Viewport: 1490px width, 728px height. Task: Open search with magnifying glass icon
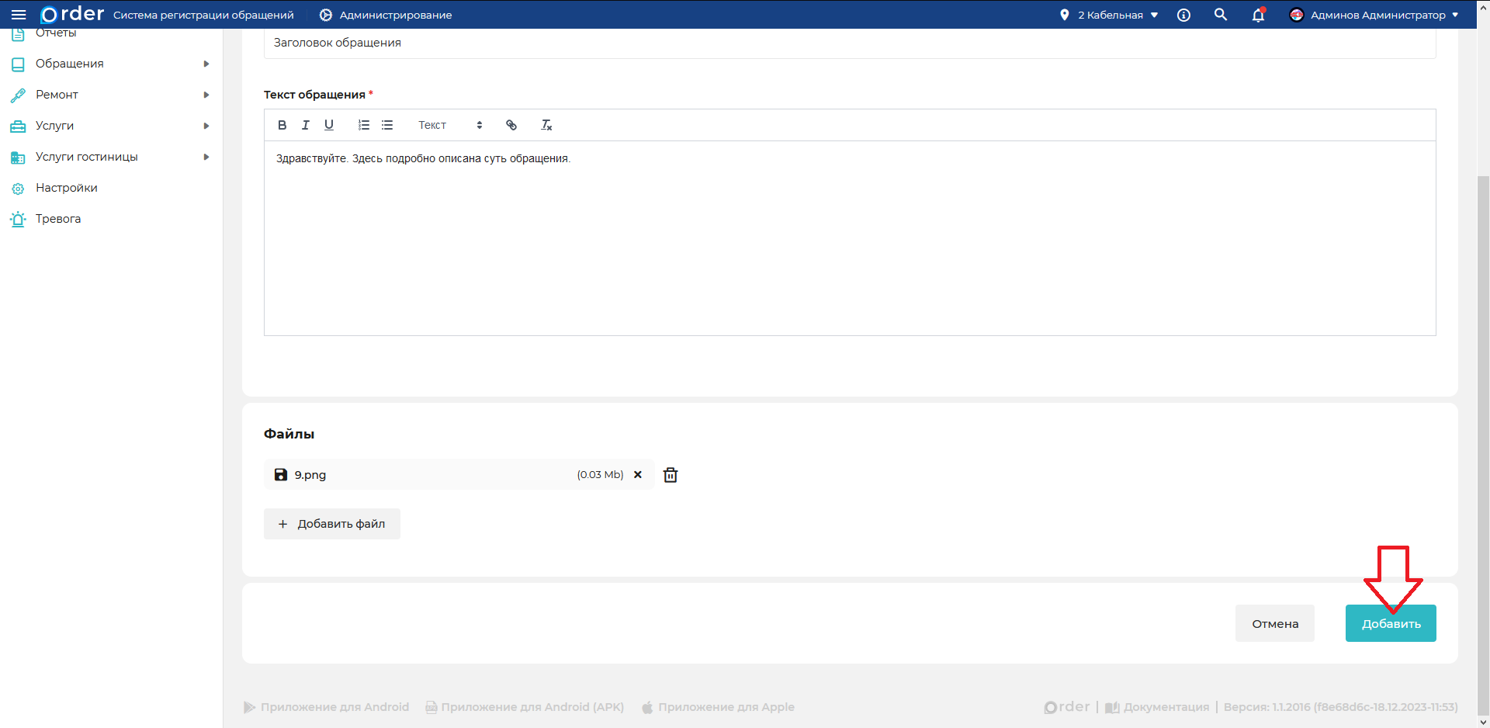click(x=1221, y=15)
